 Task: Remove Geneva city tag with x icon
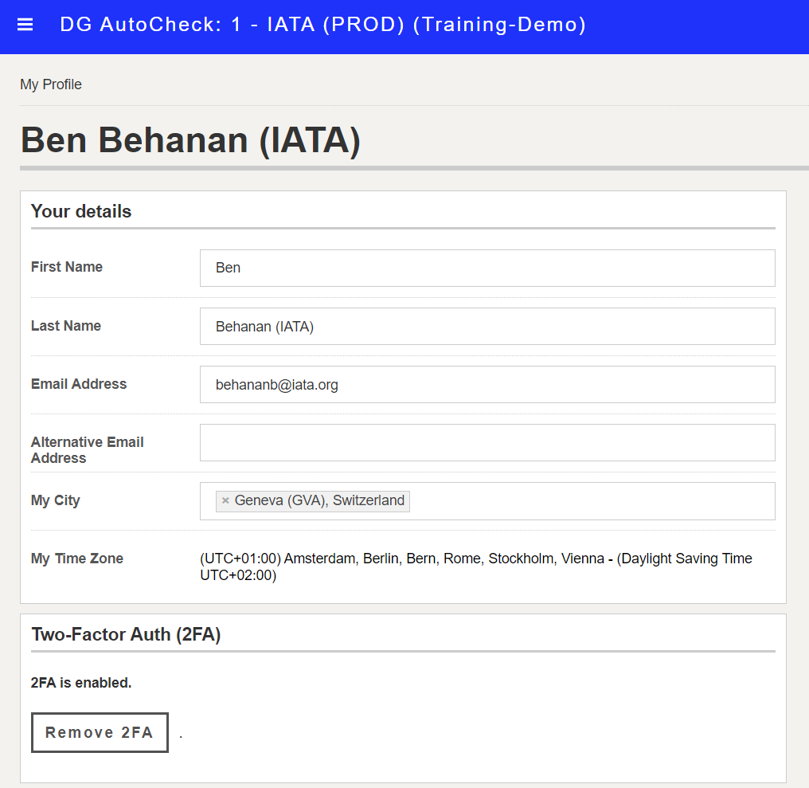[x=225, y=500]
